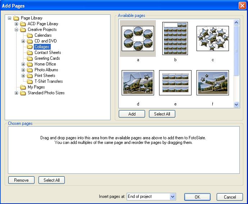Select the star collage page thumbnail c
The width and height of the screenshot is (248, 204).
click(213, 38)
